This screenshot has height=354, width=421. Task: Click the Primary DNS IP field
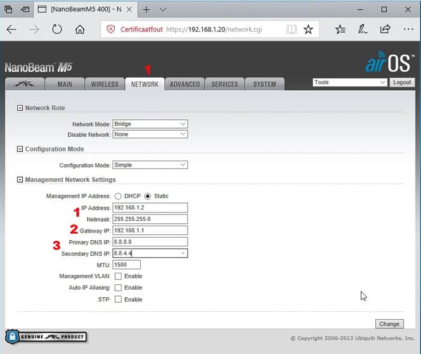[150, 242]
